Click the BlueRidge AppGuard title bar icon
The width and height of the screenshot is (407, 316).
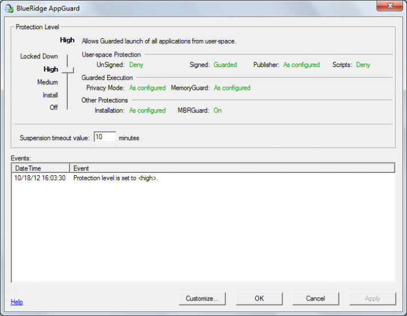9,9
